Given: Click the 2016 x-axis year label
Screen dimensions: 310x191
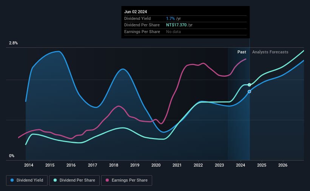Looking at the screenshot, I should click(x=71, y=165).
